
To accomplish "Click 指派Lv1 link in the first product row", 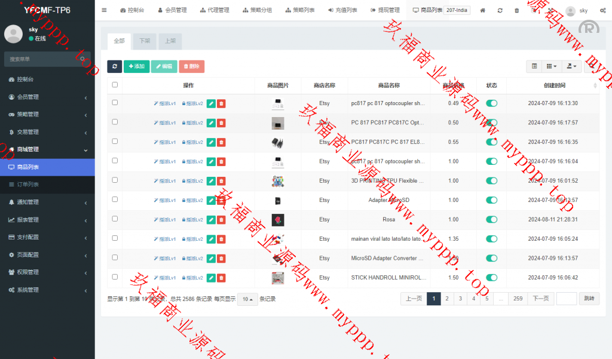I will pyautogui.click(x=165, y=103).
